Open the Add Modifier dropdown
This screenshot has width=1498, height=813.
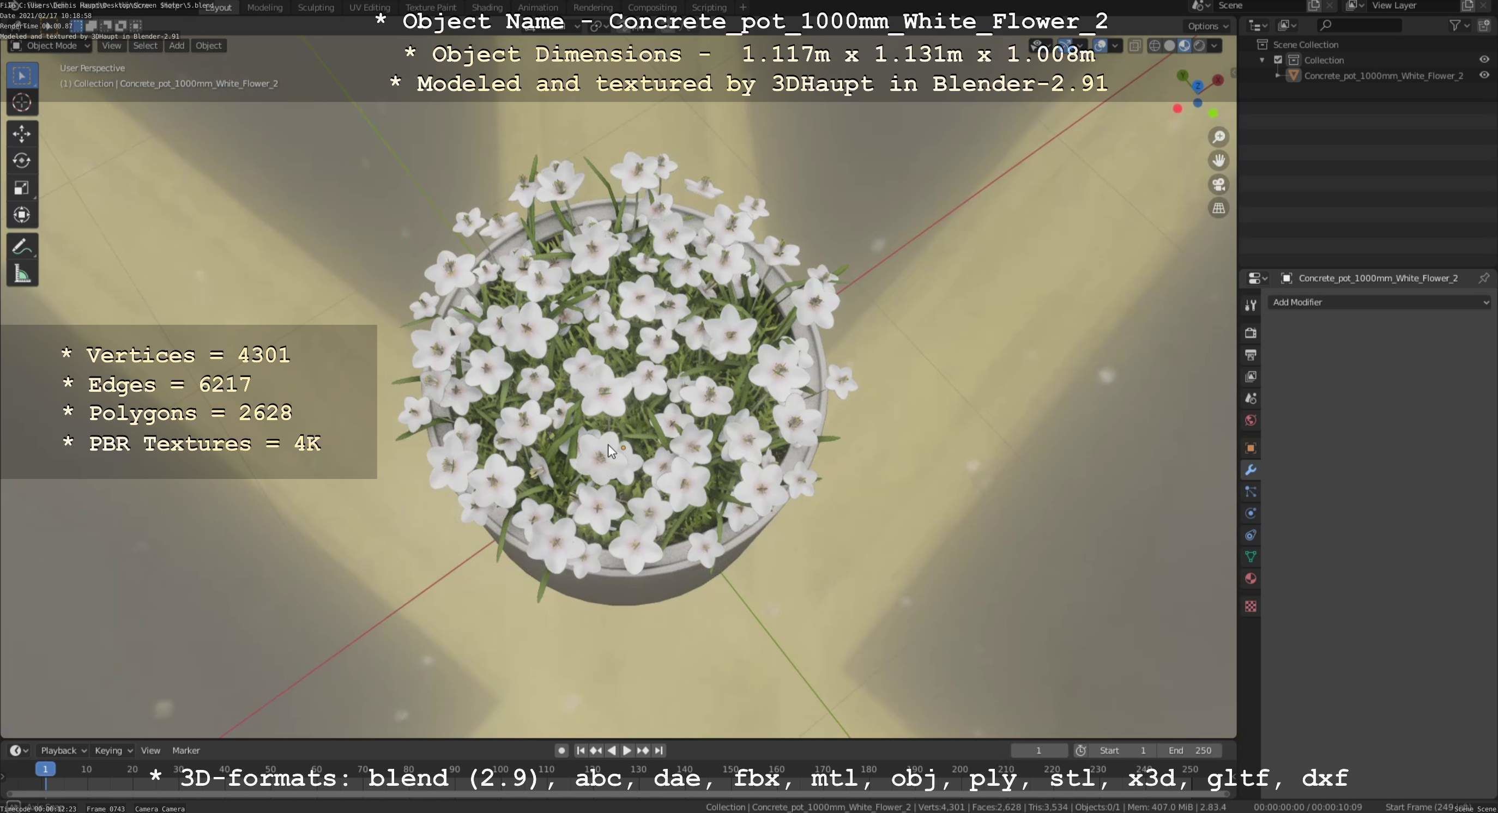(x=1380, y=302)
